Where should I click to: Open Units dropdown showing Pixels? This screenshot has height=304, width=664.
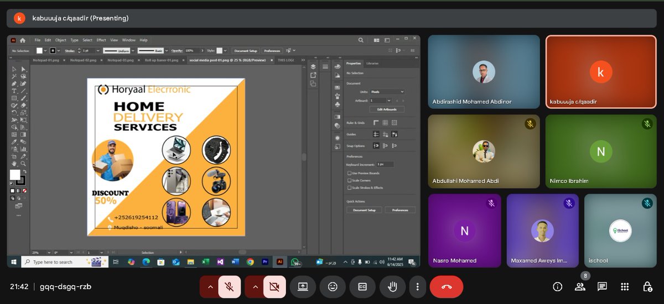point(387,92)
